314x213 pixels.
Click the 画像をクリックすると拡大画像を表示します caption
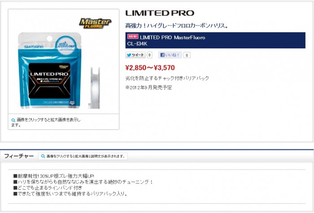pos(46,122)
